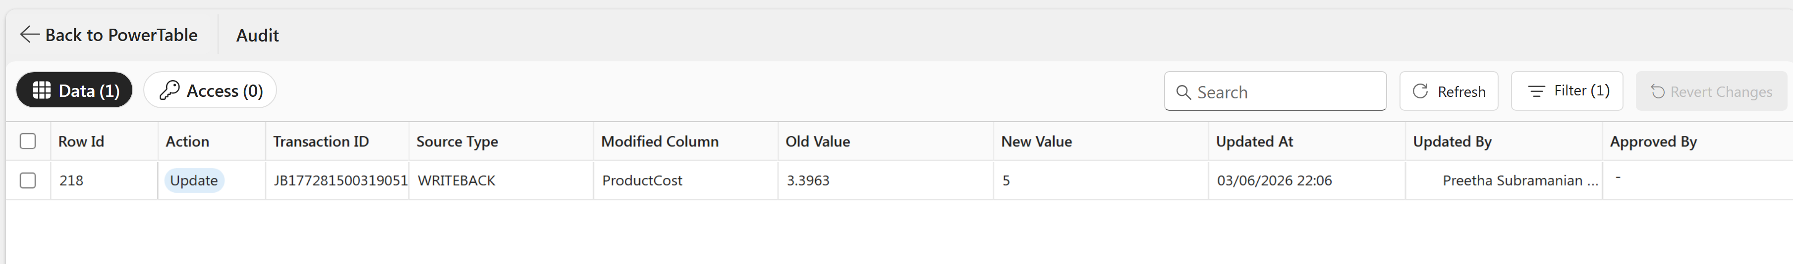The width and height of the screenshot is (1793, 264).
Task: Click the Access key icon
Action: pos(169,90)
